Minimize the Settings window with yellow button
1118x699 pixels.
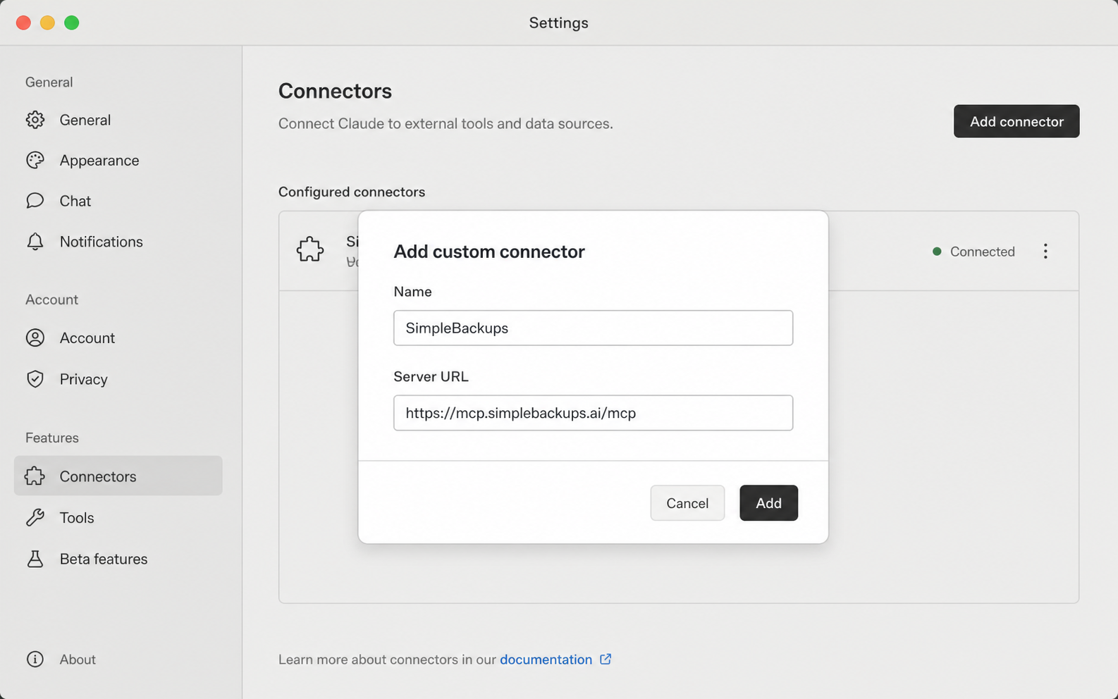47,23
